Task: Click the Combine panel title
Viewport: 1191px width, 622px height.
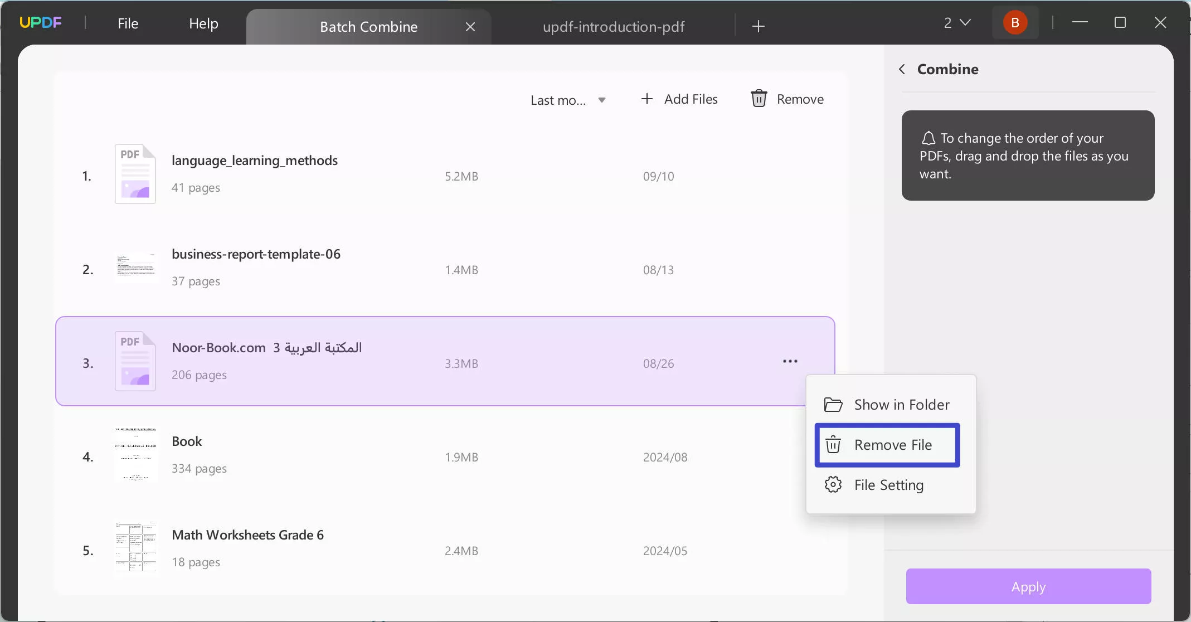Action: pyautogui.click(x=947, y=69)
